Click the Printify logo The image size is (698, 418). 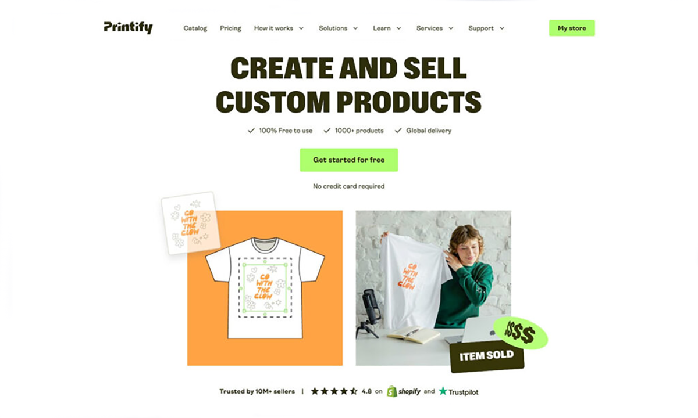pos(128,27)
